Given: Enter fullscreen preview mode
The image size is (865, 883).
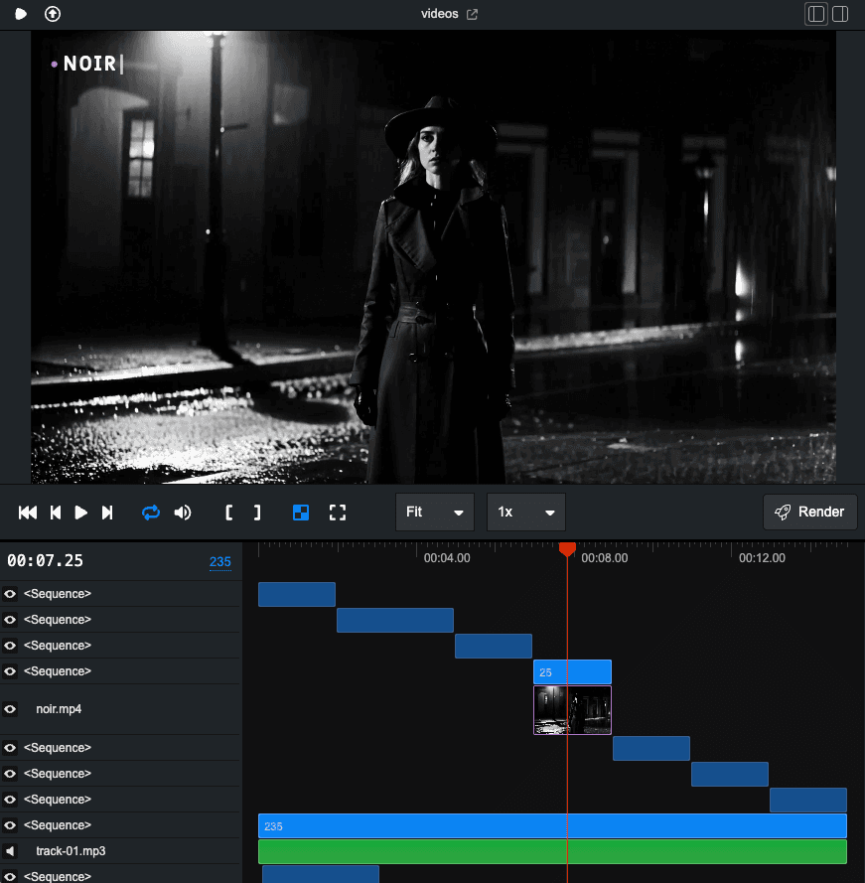Looking at the screenshot, I should [338, 512].
